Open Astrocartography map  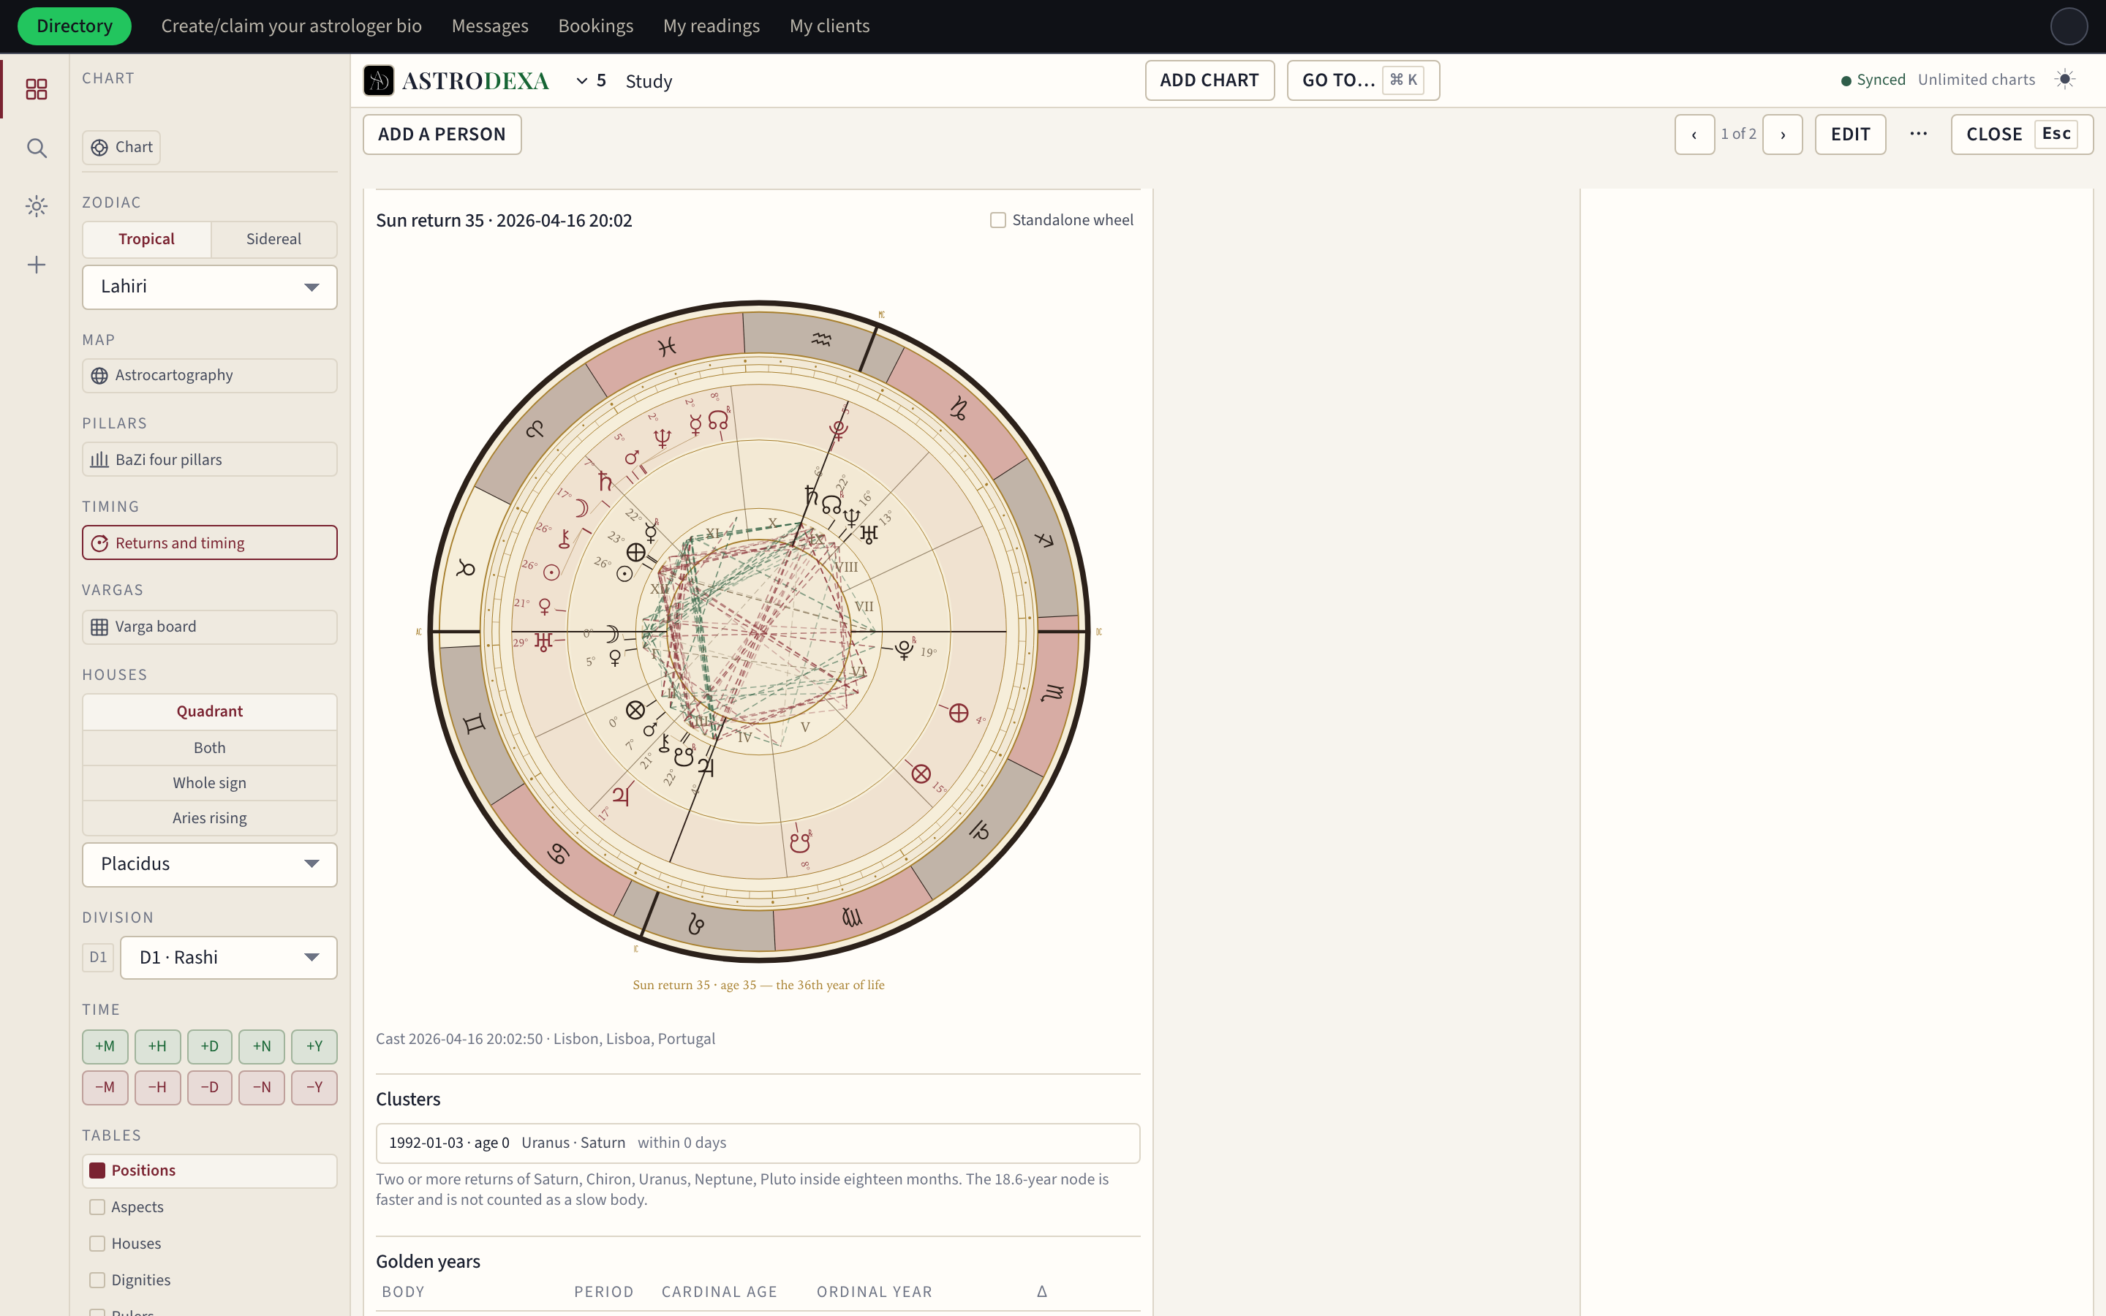(x=210, y=375)
